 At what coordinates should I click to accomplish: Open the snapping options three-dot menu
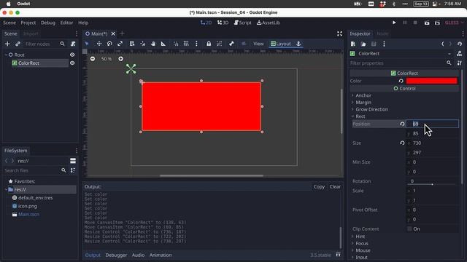[x=196, y=44]
